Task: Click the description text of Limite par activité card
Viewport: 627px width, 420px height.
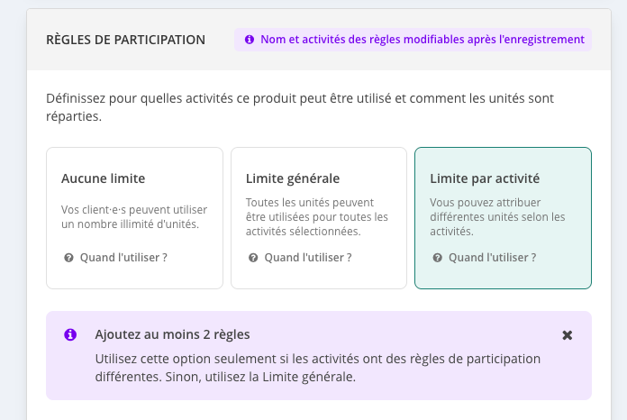Action: [x=497, y=217]
